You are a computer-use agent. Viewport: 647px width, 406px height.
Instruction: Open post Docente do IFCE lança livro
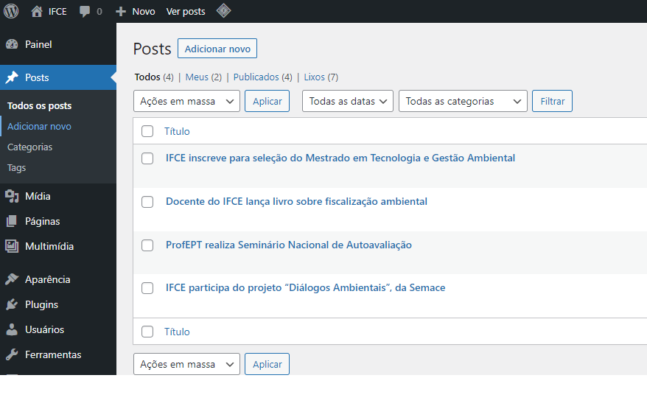(x=296, y=201)
